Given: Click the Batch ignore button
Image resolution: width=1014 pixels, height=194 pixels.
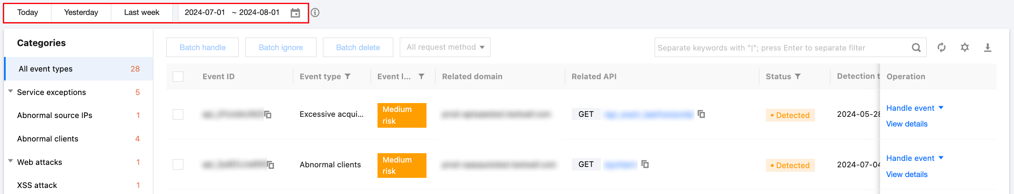Looking at the screenshot, I should (280, 47).
